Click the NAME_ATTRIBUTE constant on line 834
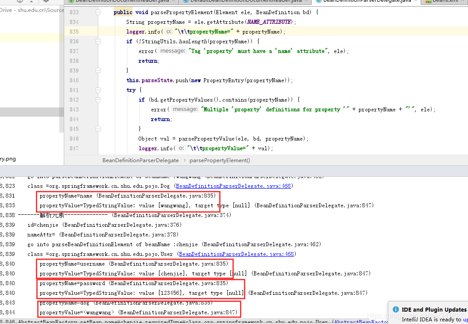 [269, 22]
